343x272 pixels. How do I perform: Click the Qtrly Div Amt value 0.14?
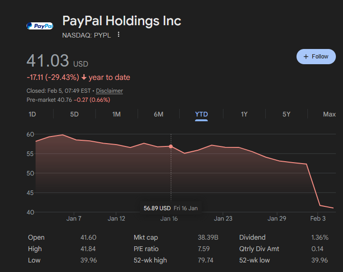tap(317, 249)
